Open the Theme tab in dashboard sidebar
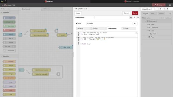Screen dimensions: 173x97 tap(161, 14)
